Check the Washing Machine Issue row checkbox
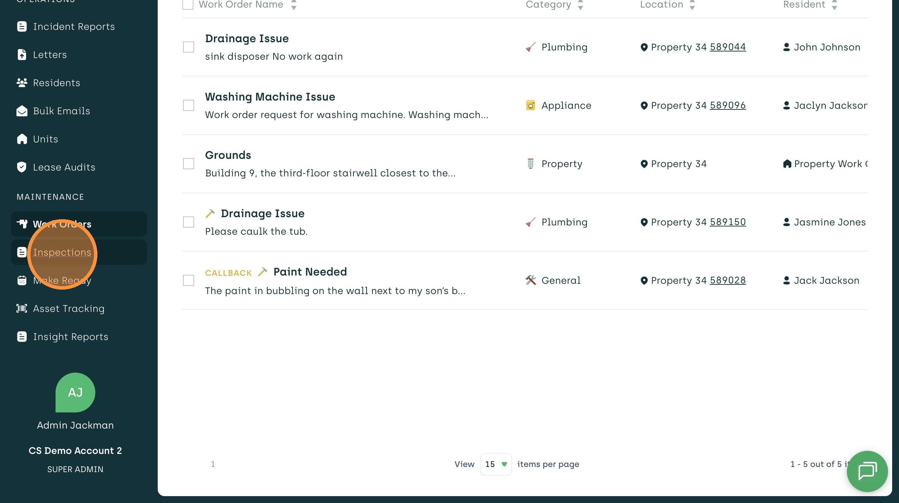 tap(189, 105)
